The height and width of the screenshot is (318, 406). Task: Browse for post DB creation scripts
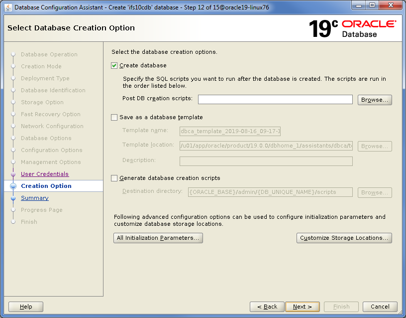coord(375,100)
